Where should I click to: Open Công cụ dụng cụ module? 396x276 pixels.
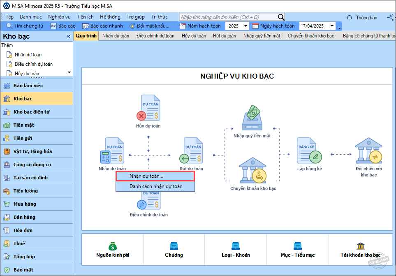coord(37,165)
